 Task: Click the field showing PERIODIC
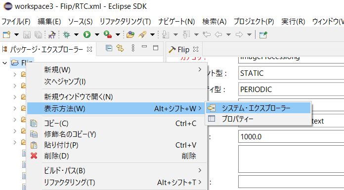pos(291,89)
